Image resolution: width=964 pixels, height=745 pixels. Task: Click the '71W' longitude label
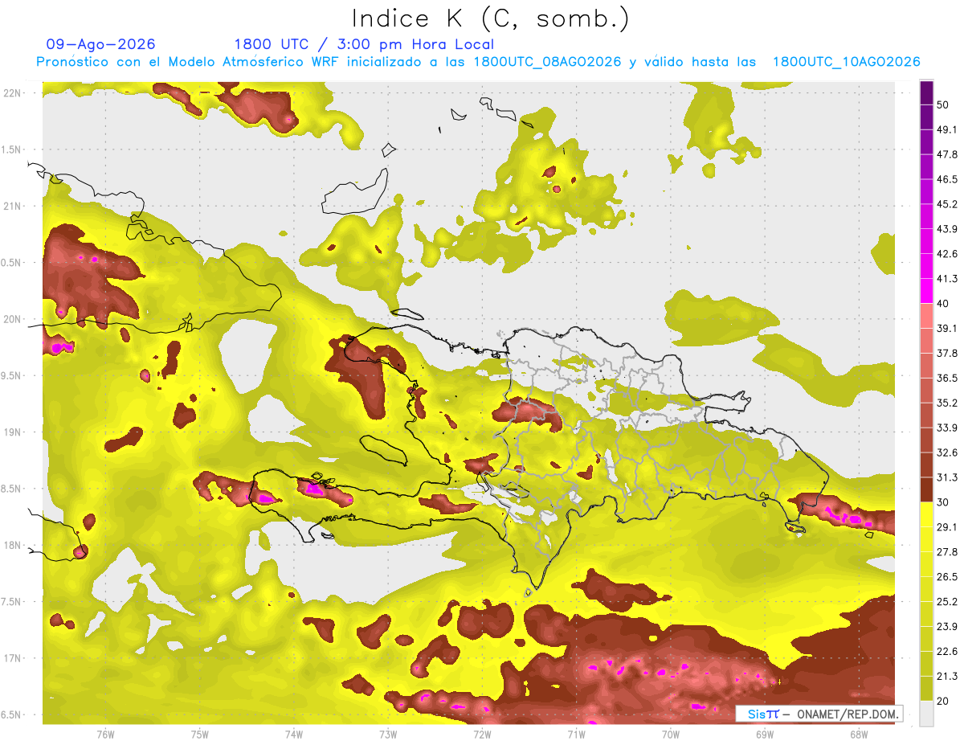point(576,734)
